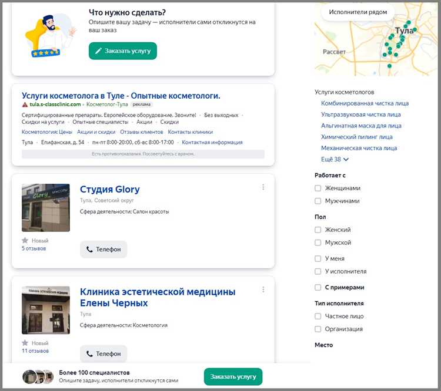Click the ad warning triangle icon near tula.s-classclinic.com
This screenshot has width=441, height=391.
click(25, 104)
